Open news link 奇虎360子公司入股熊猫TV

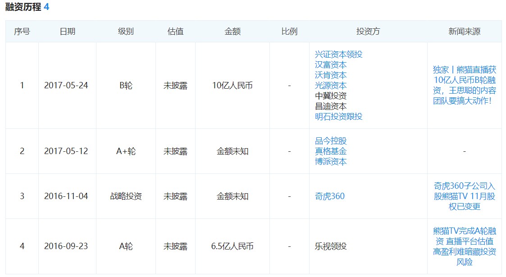[465, 196]
